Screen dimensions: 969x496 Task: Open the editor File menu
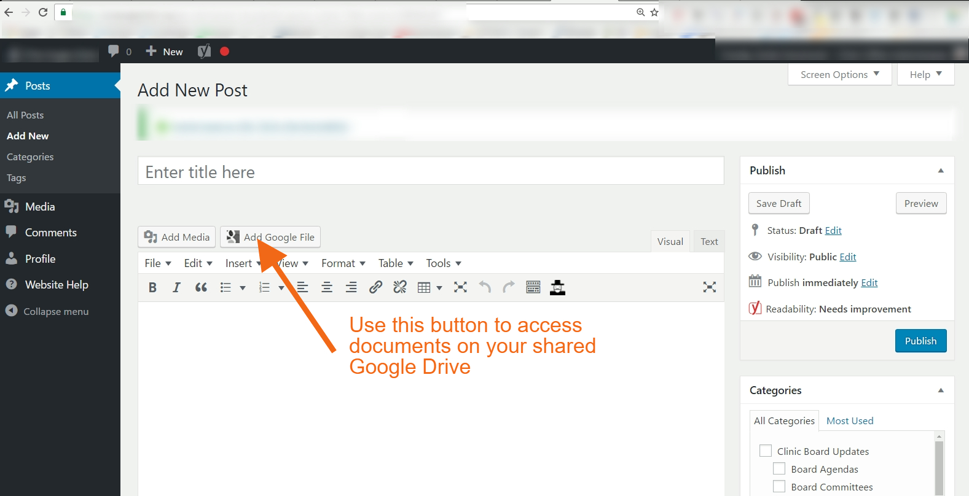[158, 263]
